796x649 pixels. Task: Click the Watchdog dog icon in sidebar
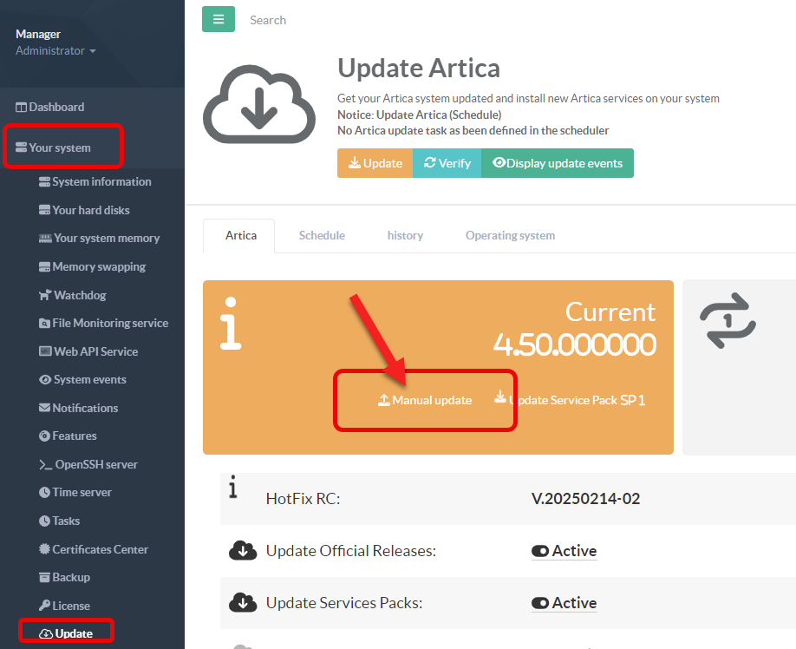point(45,295)
